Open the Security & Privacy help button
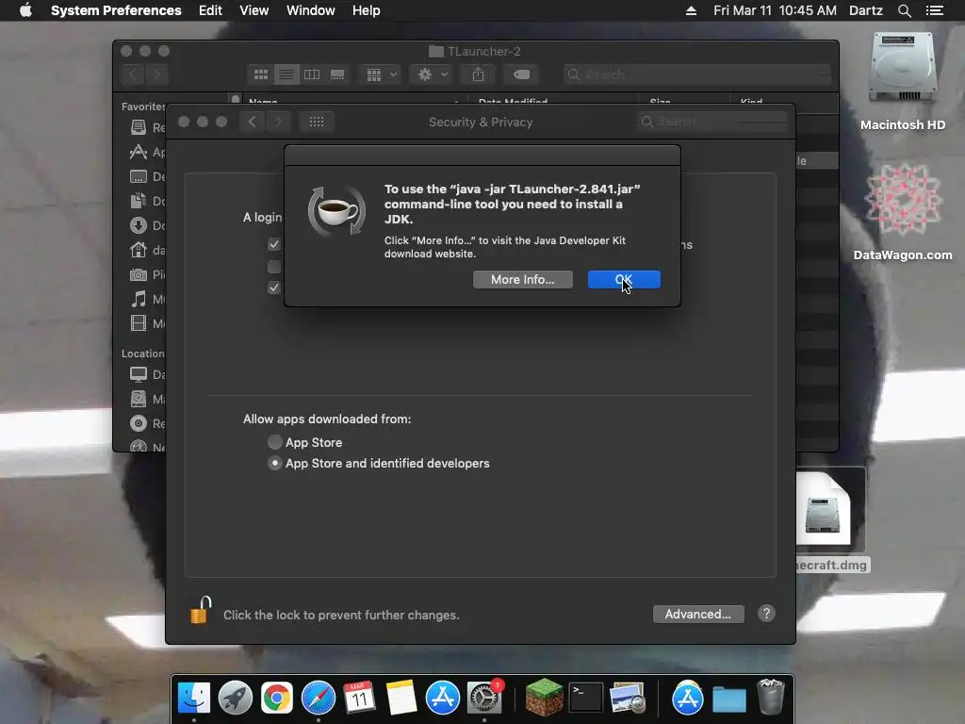The width and height of the screenshot is (965, 724). (x=766, y=613)
